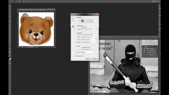The height and width of the screenshot is (95, 169).
Task: Click the background color swatch
Action: tap(10, 59)
